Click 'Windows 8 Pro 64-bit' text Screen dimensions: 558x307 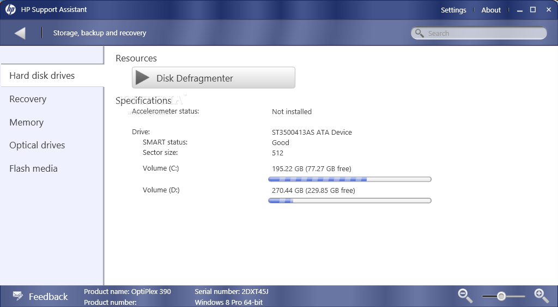tap(229, 303)
